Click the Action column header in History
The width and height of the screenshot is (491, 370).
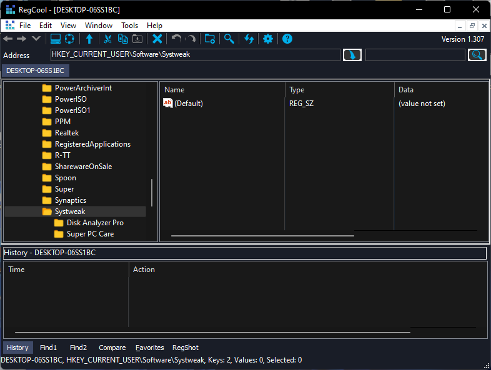[x=308, y=270]
